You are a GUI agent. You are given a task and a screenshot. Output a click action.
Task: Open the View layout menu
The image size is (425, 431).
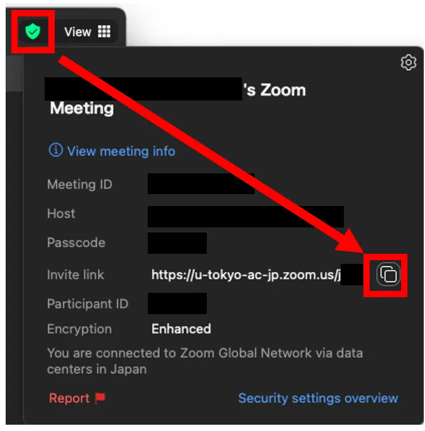point(87,31)
